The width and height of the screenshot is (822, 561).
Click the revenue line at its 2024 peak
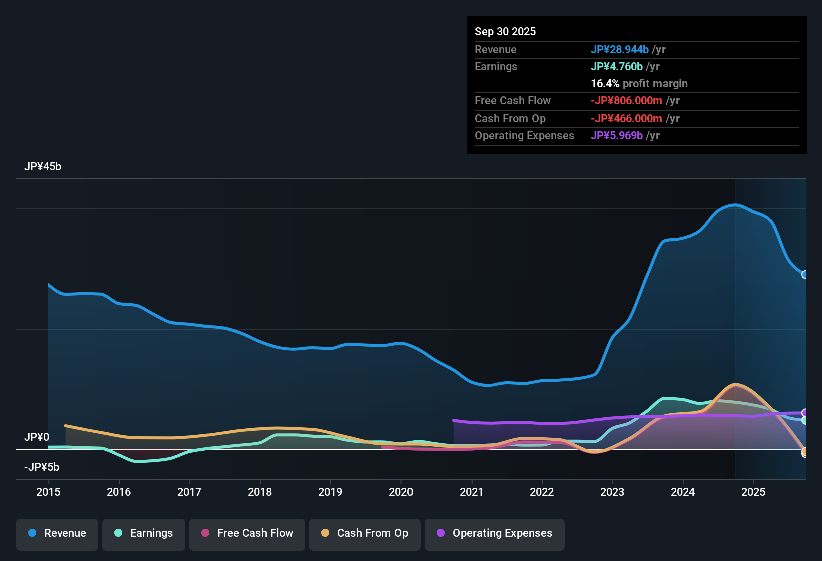[734, 205]
